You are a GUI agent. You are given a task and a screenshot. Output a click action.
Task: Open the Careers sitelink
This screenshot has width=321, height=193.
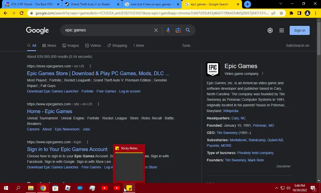[33, 129]
